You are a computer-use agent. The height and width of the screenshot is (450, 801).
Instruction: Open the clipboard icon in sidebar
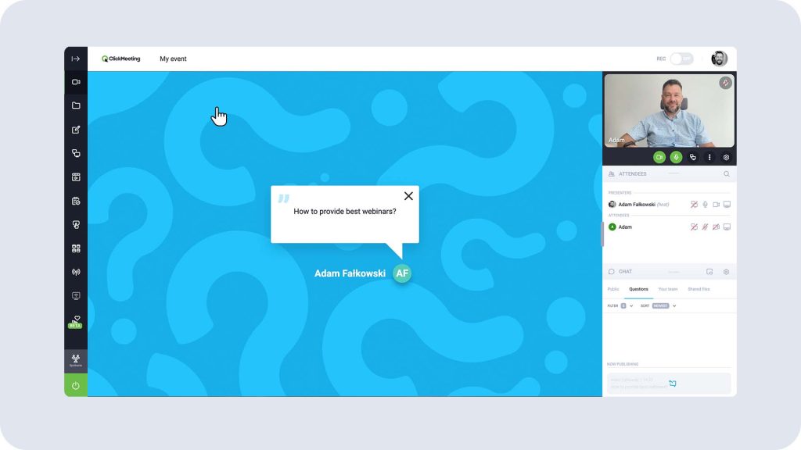pyautogui.click(x=76, y=201)
